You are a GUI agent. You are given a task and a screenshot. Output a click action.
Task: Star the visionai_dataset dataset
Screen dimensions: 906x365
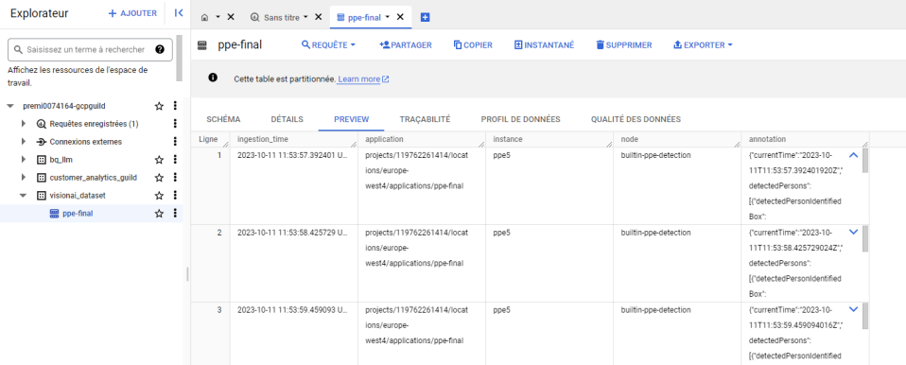coord(159,195)
